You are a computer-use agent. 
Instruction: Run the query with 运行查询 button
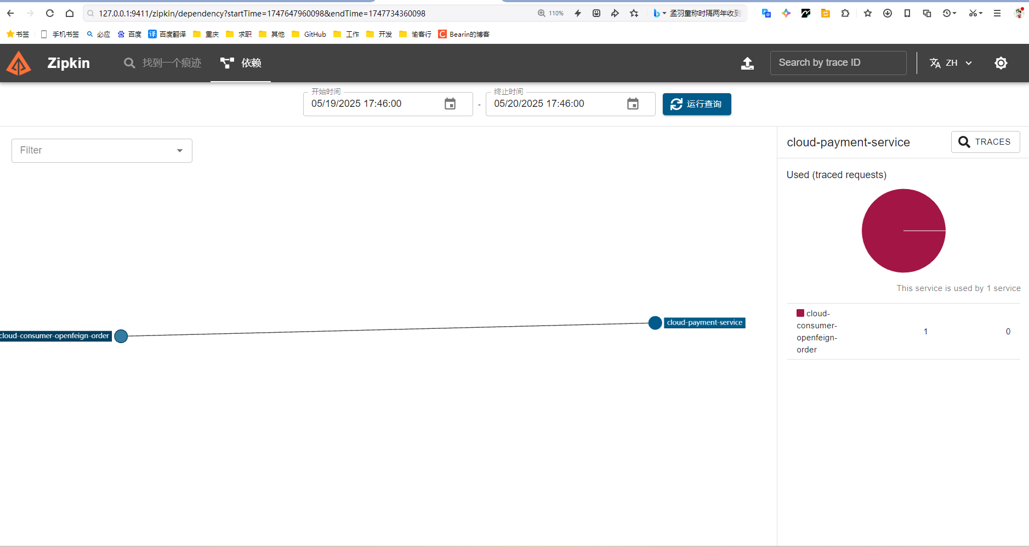click(x=697, y=104)
